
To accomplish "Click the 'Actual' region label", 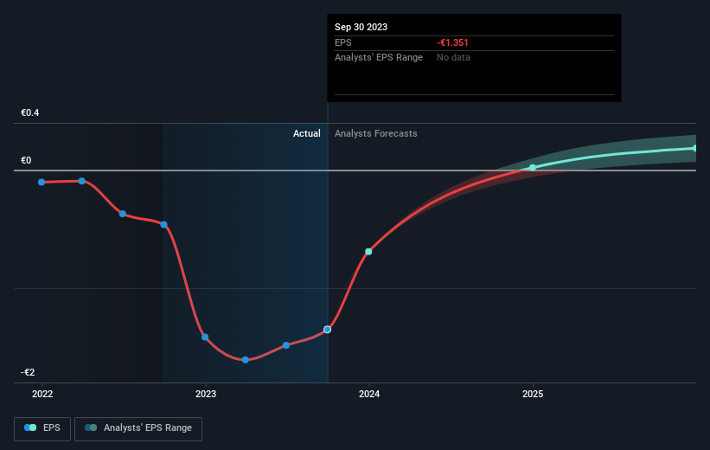I will click(306, 133).
